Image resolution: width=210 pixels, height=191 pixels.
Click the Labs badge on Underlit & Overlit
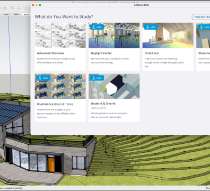point(97,78)
